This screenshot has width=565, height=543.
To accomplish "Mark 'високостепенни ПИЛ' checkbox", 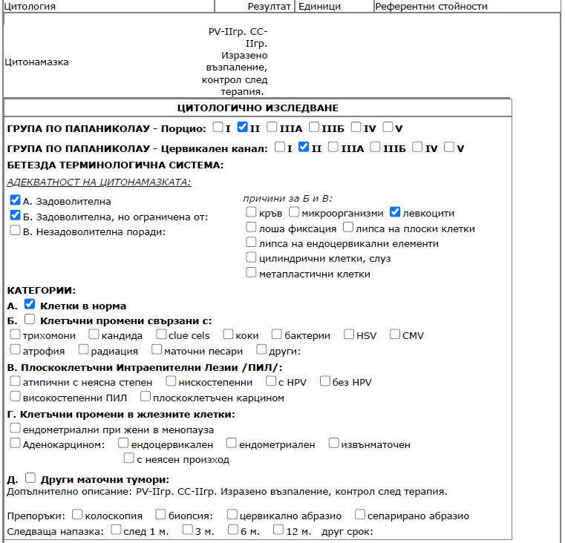I will pyautogui.click(x=16, y=397).
